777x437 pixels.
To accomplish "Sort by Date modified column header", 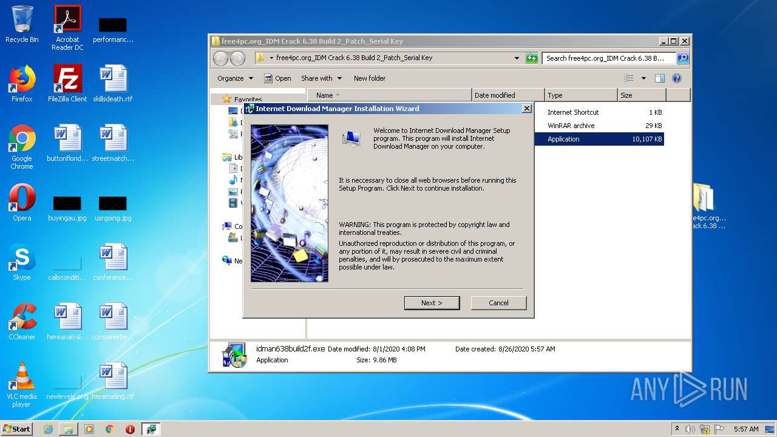I will [x=508, y=95].
